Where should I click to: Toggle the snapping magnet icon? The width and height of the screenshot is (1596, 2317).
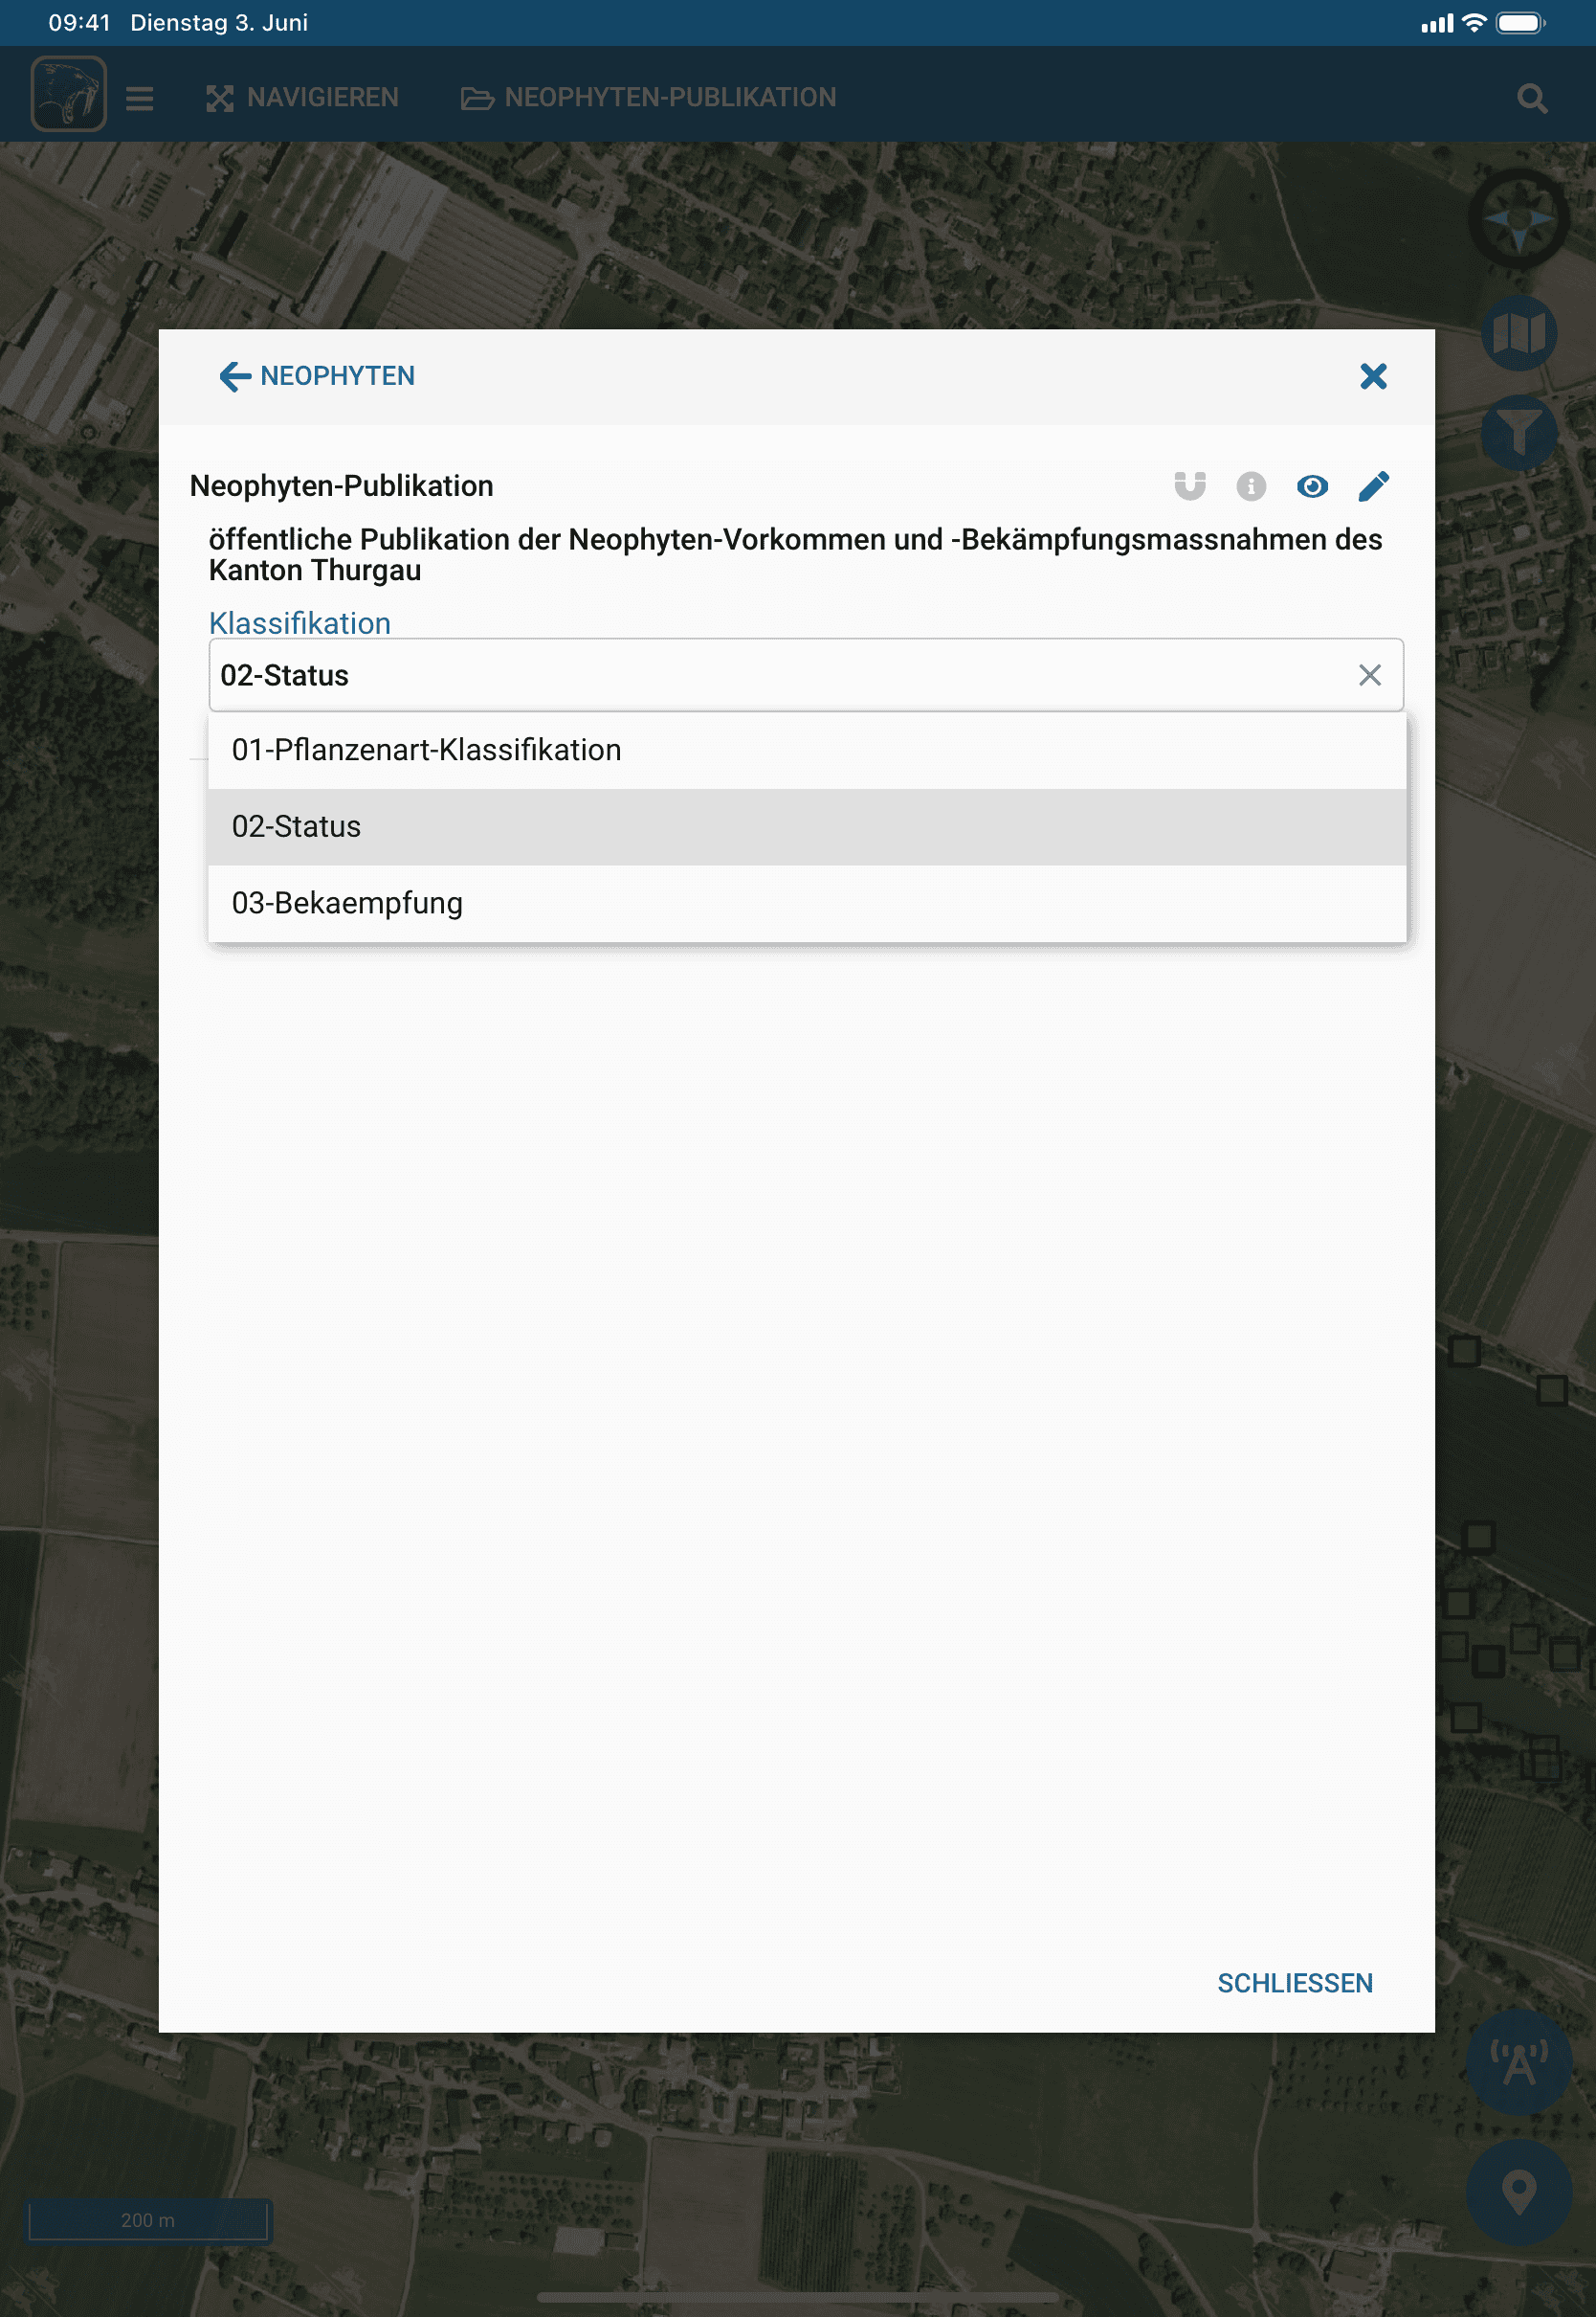1189,486
